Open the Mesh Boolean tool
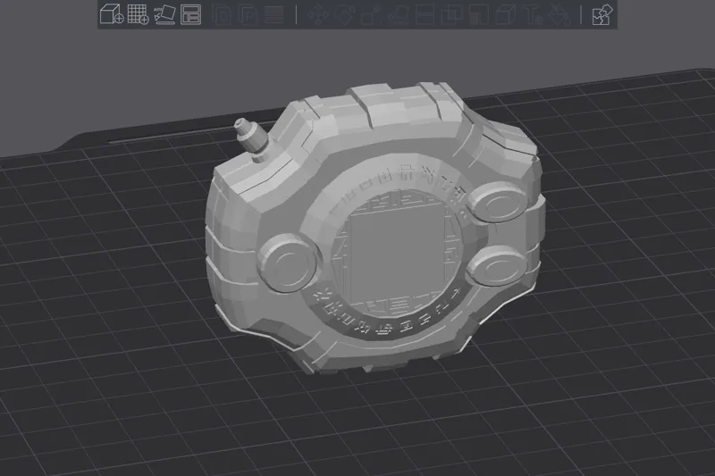 pos(451,14)
